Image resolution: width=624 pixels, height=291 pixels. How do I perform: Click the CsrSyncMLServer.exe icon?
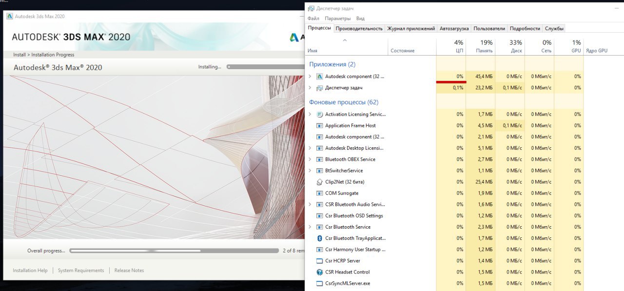[x=320, y=283]
